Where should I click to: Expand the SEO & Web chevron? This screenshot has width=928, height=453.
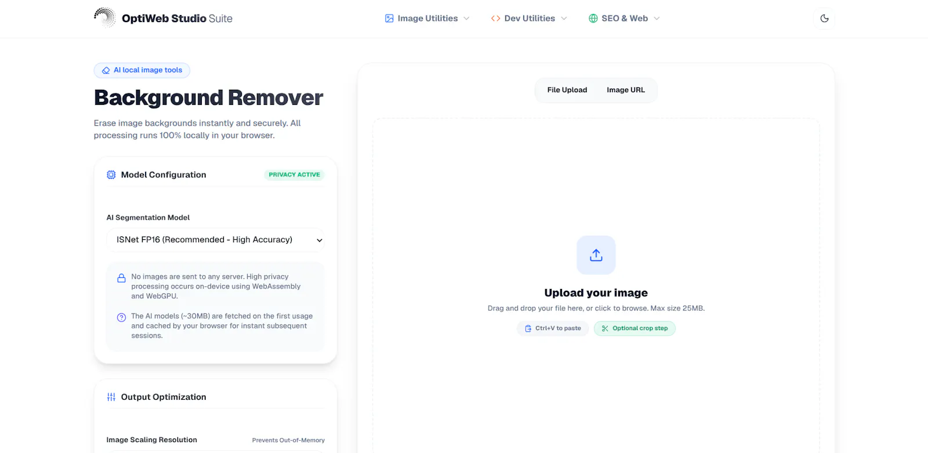(x=657, y=19)
